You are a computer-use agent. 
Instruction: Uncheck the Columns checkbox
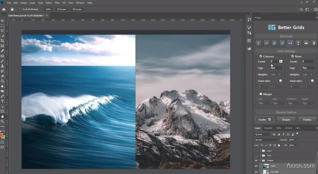[261, 56]
